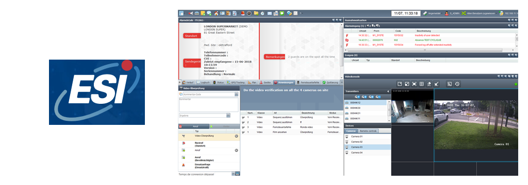Toggle the check mark on the Anruf row

[x=236, y=151]
